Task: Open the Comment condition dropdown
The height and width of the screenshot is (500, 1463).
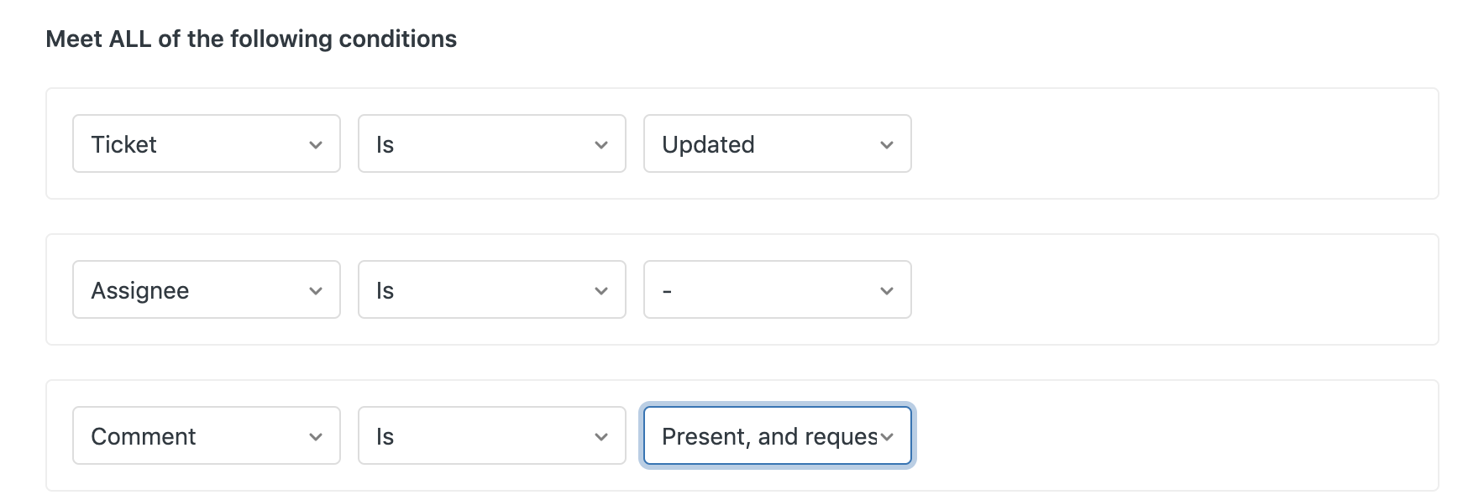Action: pyautogui.click(x=206, y=435)
